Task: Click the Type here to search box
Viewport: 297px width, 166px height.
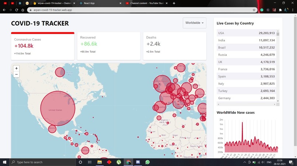Action: pyautogui.click(x=42, y=162)
